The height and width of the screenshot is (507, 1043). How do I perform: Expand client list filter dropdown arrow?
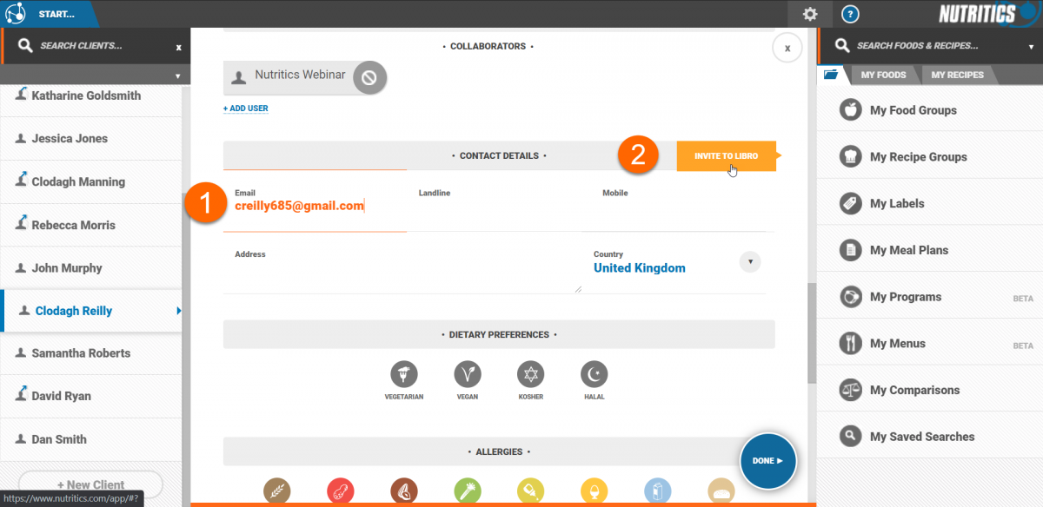(177, 76)
